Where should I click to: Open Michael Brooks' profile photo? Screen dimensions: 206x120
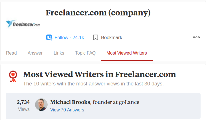[41, 105]
